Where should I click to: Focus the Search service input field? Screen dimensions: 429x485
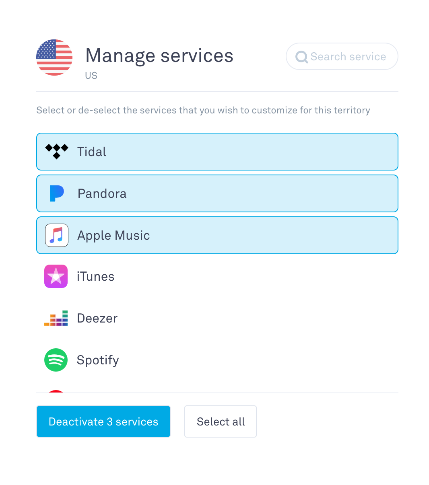tap(348, 57)
